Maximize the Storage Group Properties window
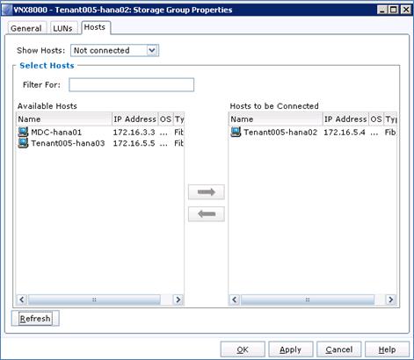Image resolution: width=414 pixels, height=360 pixels. point(394,10)
